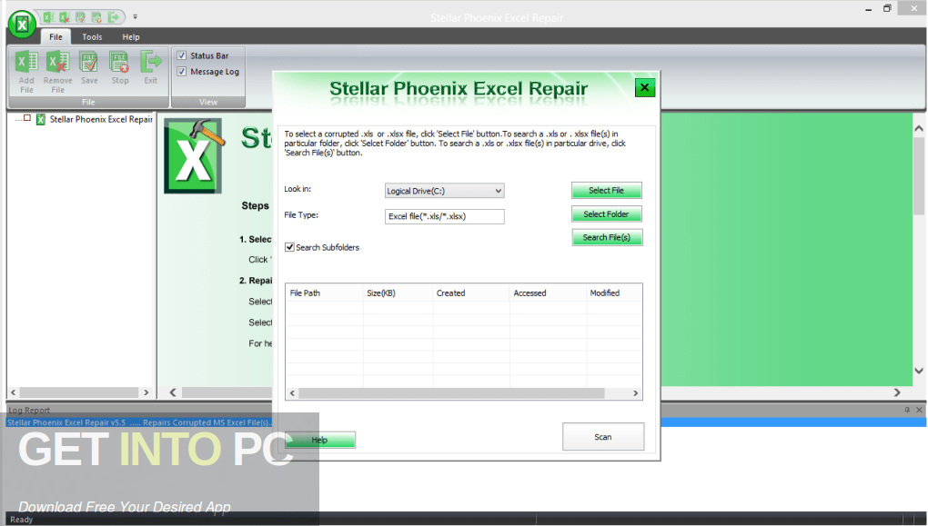
Task: Click main pane vertical scrollbar down arrow
Action: [919, 372]
